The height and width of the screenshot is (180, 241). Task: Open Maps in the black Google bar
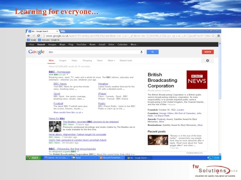62,45
